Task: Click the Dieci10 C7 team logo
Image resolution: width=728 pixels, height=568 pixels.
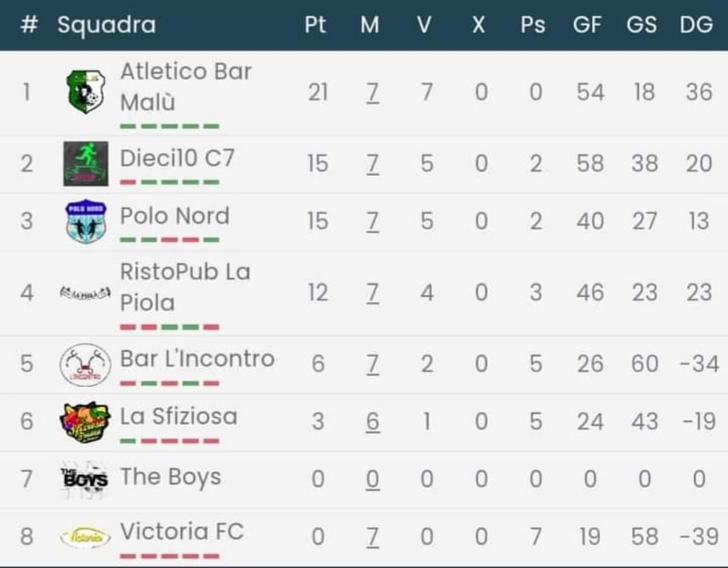Action: pyautogui.click(x=86, y=163)
